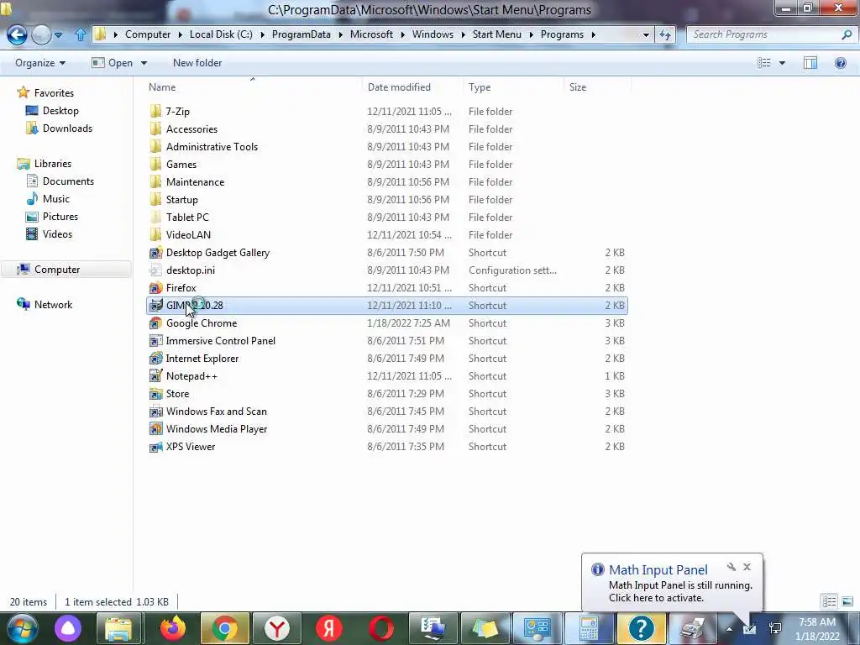This screenshot has height=645, width=860.
Task: Sort by the Type column header
Action: click(x=480, y=87)
